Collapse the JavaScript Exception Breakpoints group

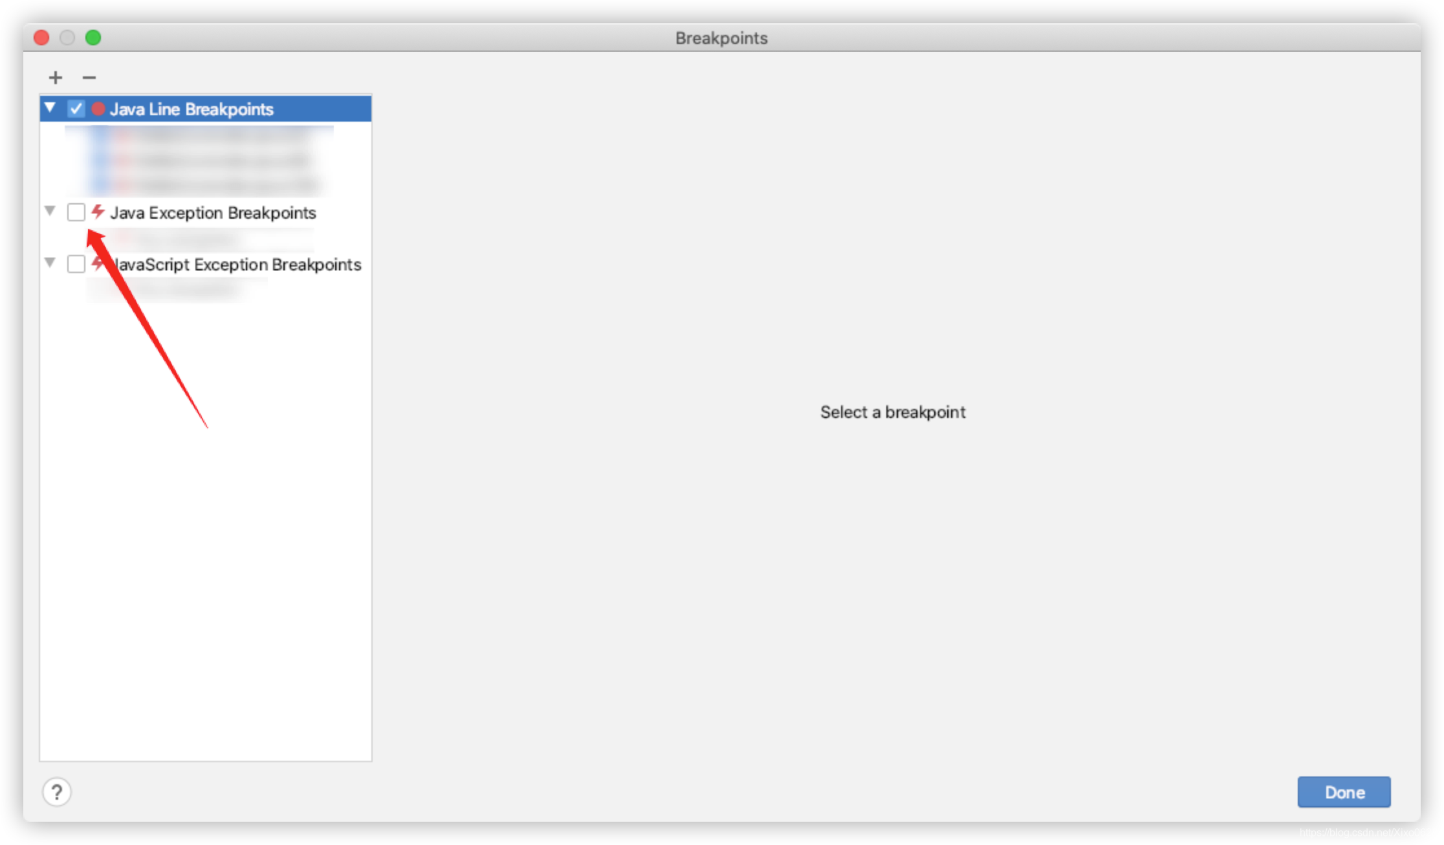50,263
